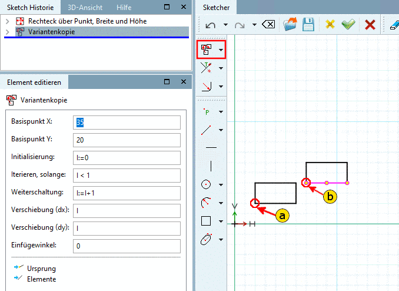399x291 pixels.
Task: Select the Point tool icon
Action: click(x=206, y=111)
